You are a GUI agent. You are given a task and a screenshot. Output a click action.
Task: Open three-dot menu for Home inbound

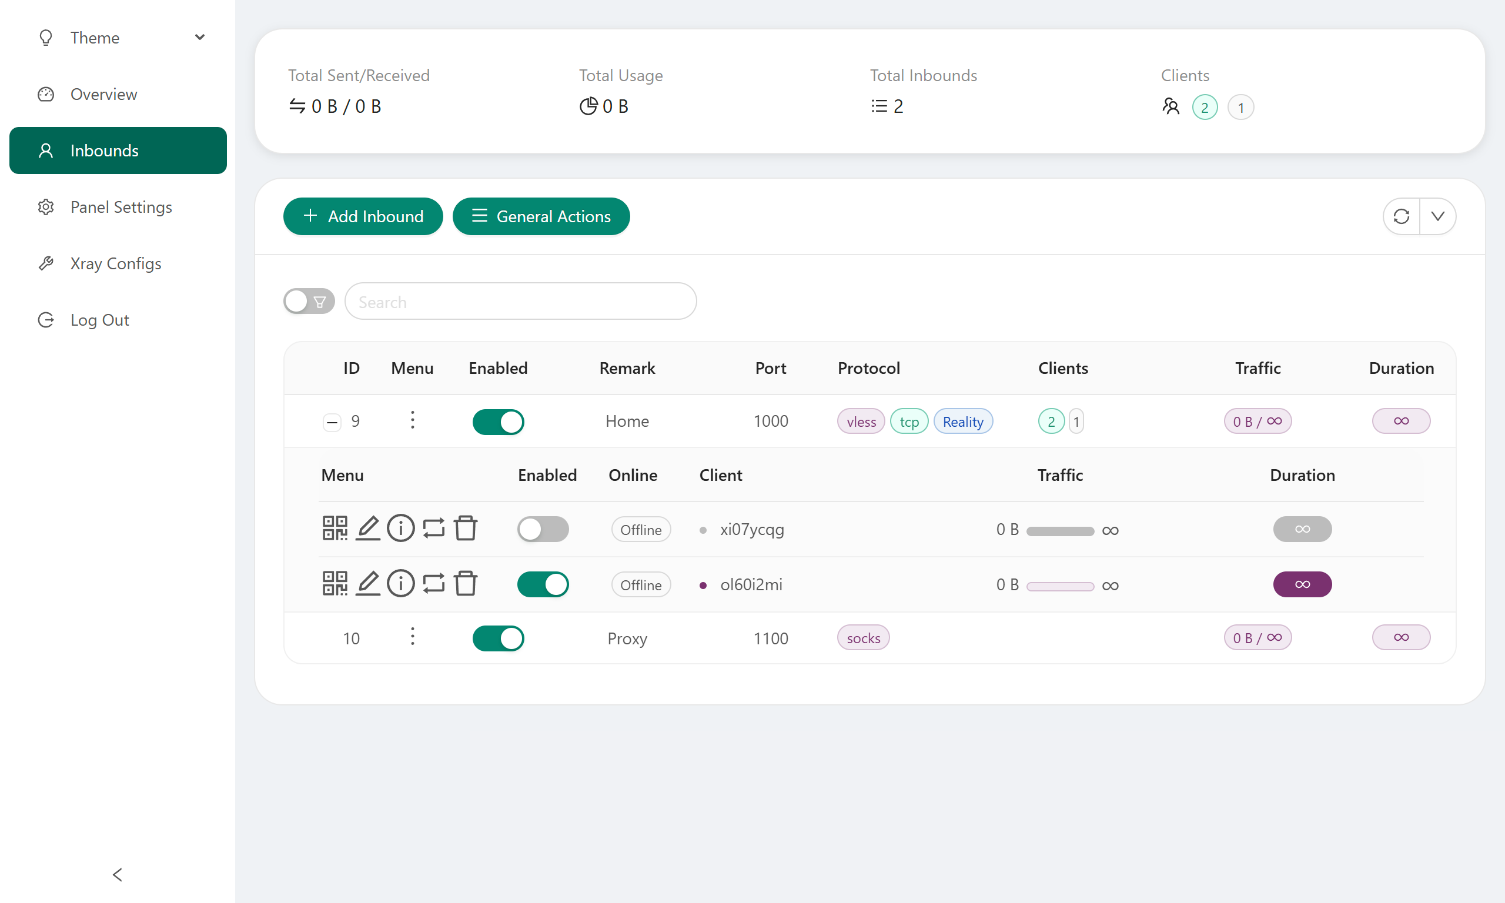click(413, 420)
